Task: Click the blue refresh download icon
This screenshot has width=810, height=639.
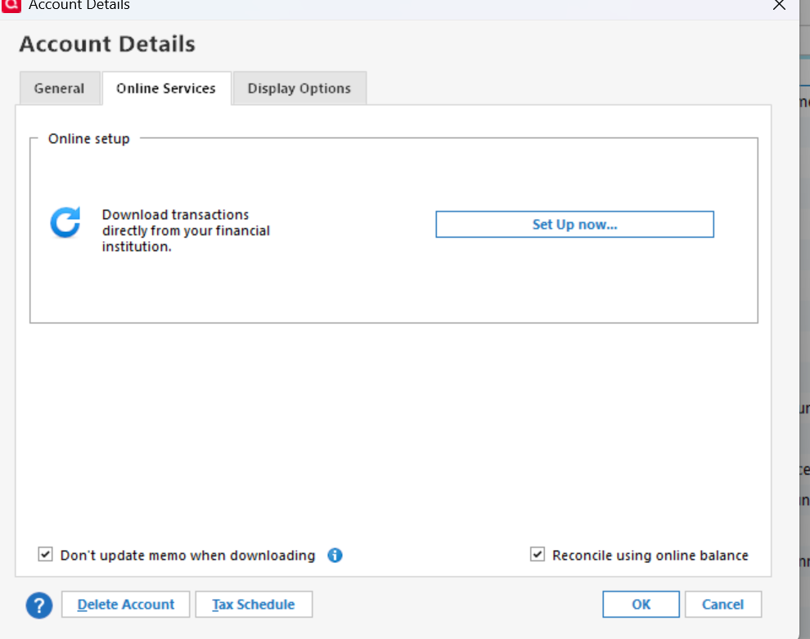Action: click(x=65, y=223)
